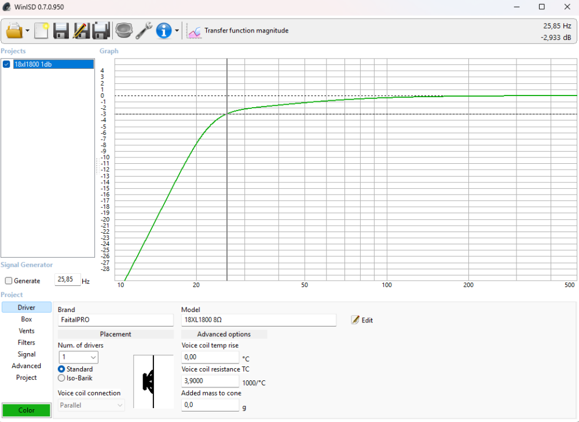
Task: Click the open project folder icon
Action: (13, 31)
